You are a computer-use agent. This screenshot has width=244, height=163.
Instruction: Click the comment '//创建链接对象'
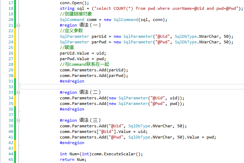pos(76,14)
